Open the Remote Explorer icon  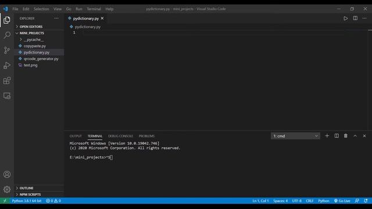click(x=7, y=96)
